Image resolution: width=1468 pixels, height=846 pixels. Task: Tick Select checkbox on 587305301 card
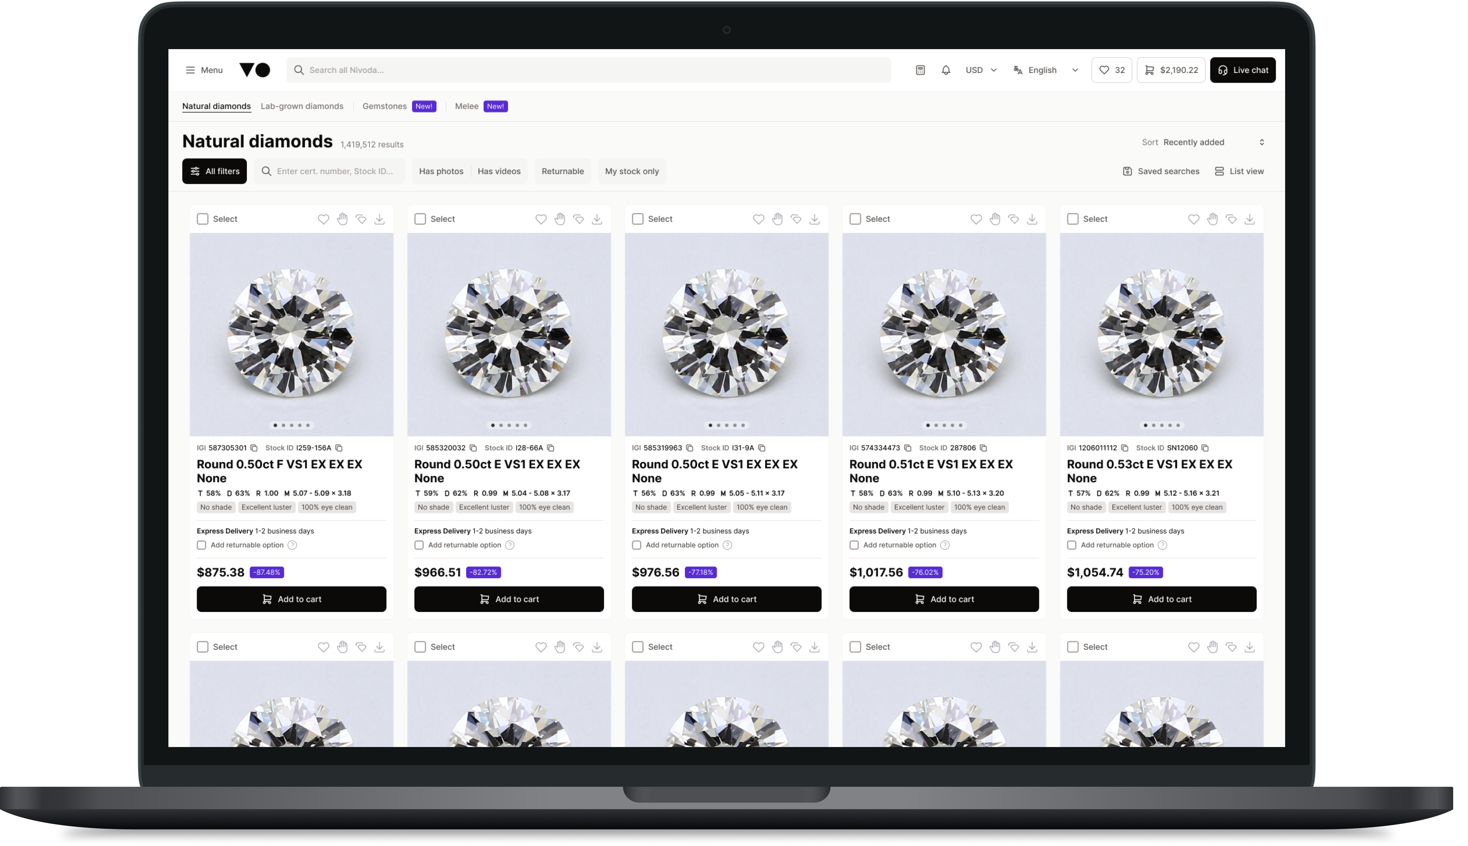(x=202, y=219)
